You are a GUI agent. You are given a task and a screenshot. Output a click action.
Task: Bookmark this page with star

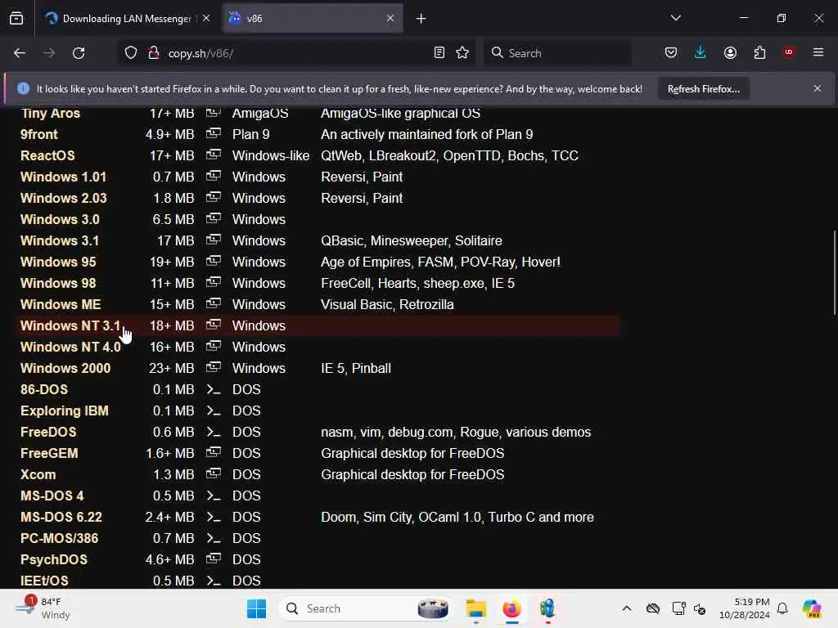(463, 53)
